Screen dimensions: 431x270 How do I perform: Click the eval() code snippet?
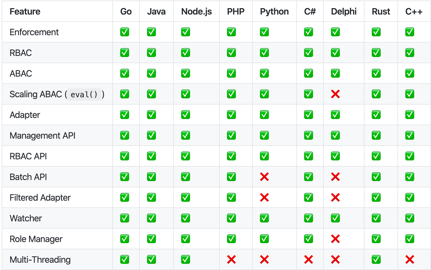point(84,94)
